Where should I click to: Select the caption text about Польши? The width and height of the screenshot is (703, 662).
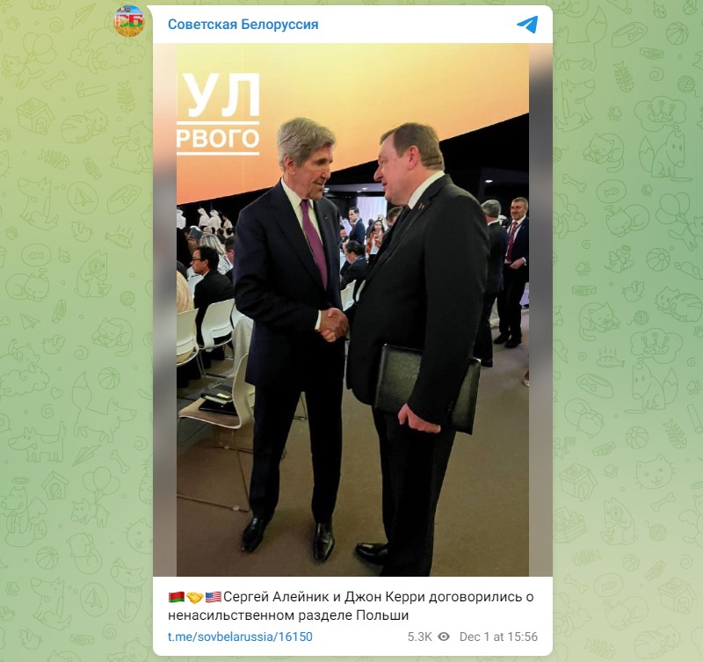coord(351,606)
